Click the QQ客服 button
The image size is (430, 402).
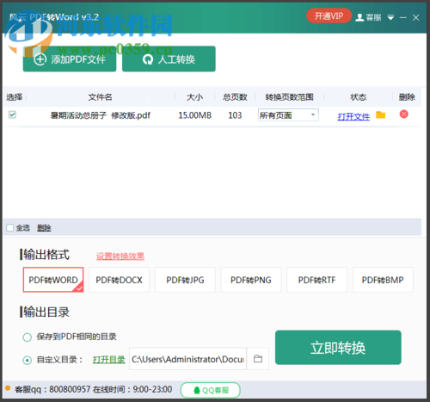[211, 390]
